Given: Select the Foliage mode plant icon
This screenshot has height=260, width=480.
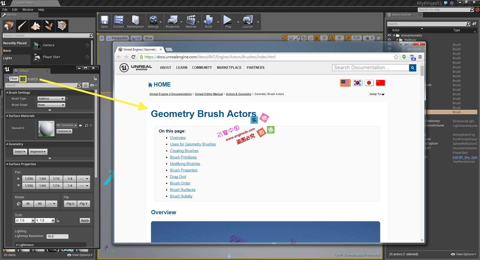Looking at the screenshot, I should tap(49, 26).
